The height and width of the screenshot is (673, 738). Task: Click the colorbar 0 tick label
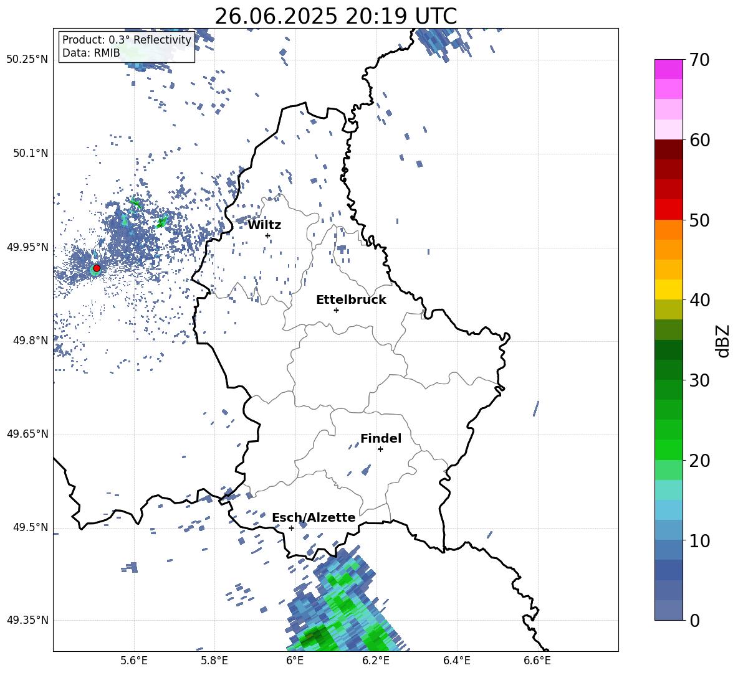pyautogui.click(x=694, y=620)
